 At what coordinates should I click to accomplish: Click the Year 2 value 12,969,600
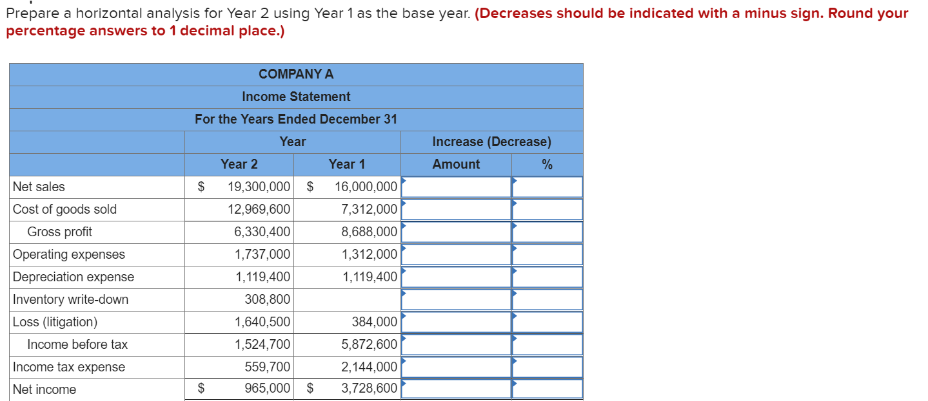click(259, 209)
